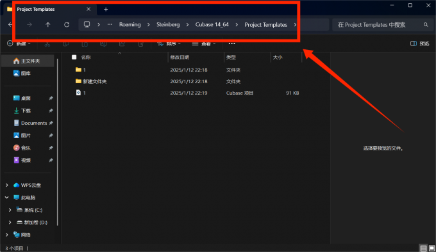The height and width of the screenshot is (252, 436).
Task: Unpin 音乐 using its pin icon
Action: [51, 148]
